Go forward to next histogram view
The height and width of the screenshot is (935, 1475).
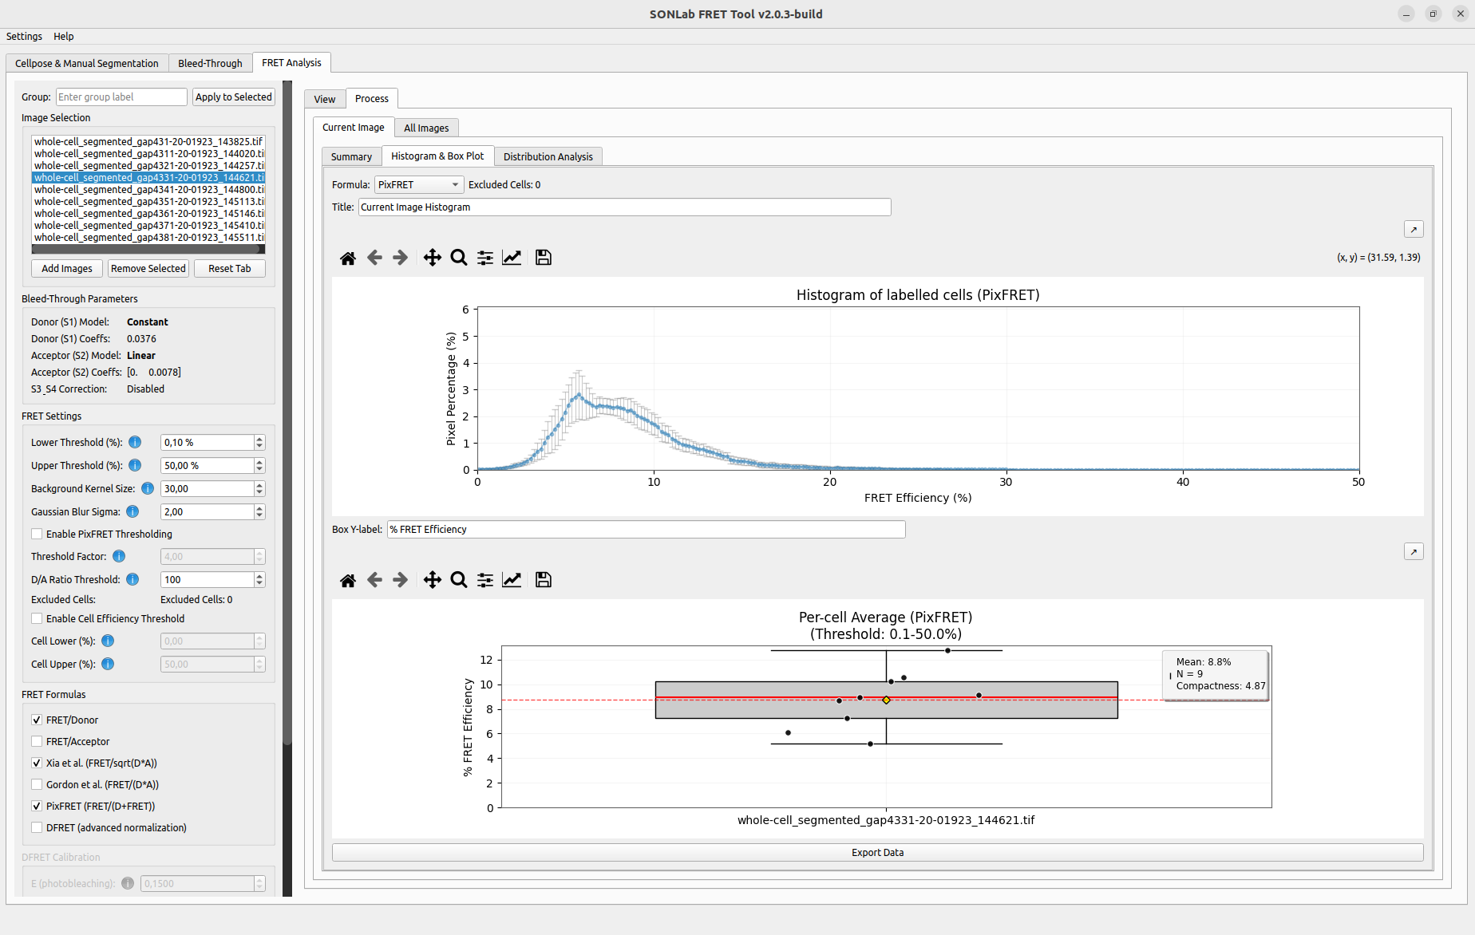coord(401,258)
